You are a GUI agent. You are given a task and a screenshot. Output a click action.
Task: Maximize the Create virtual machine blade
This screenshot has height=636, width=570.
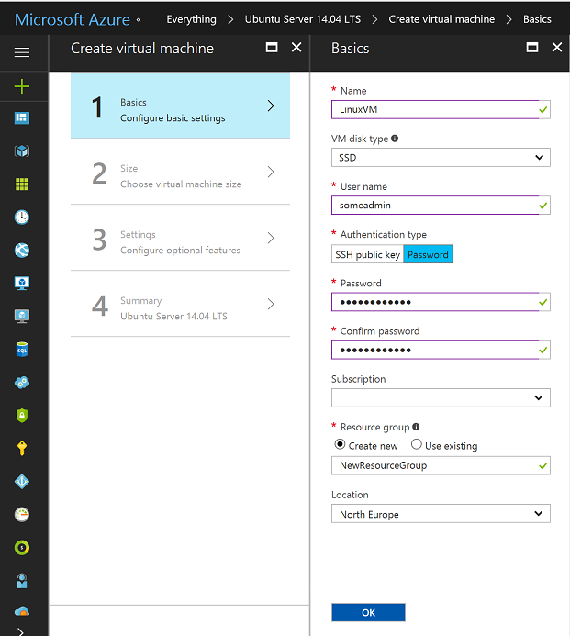click(x=272, y=48)
